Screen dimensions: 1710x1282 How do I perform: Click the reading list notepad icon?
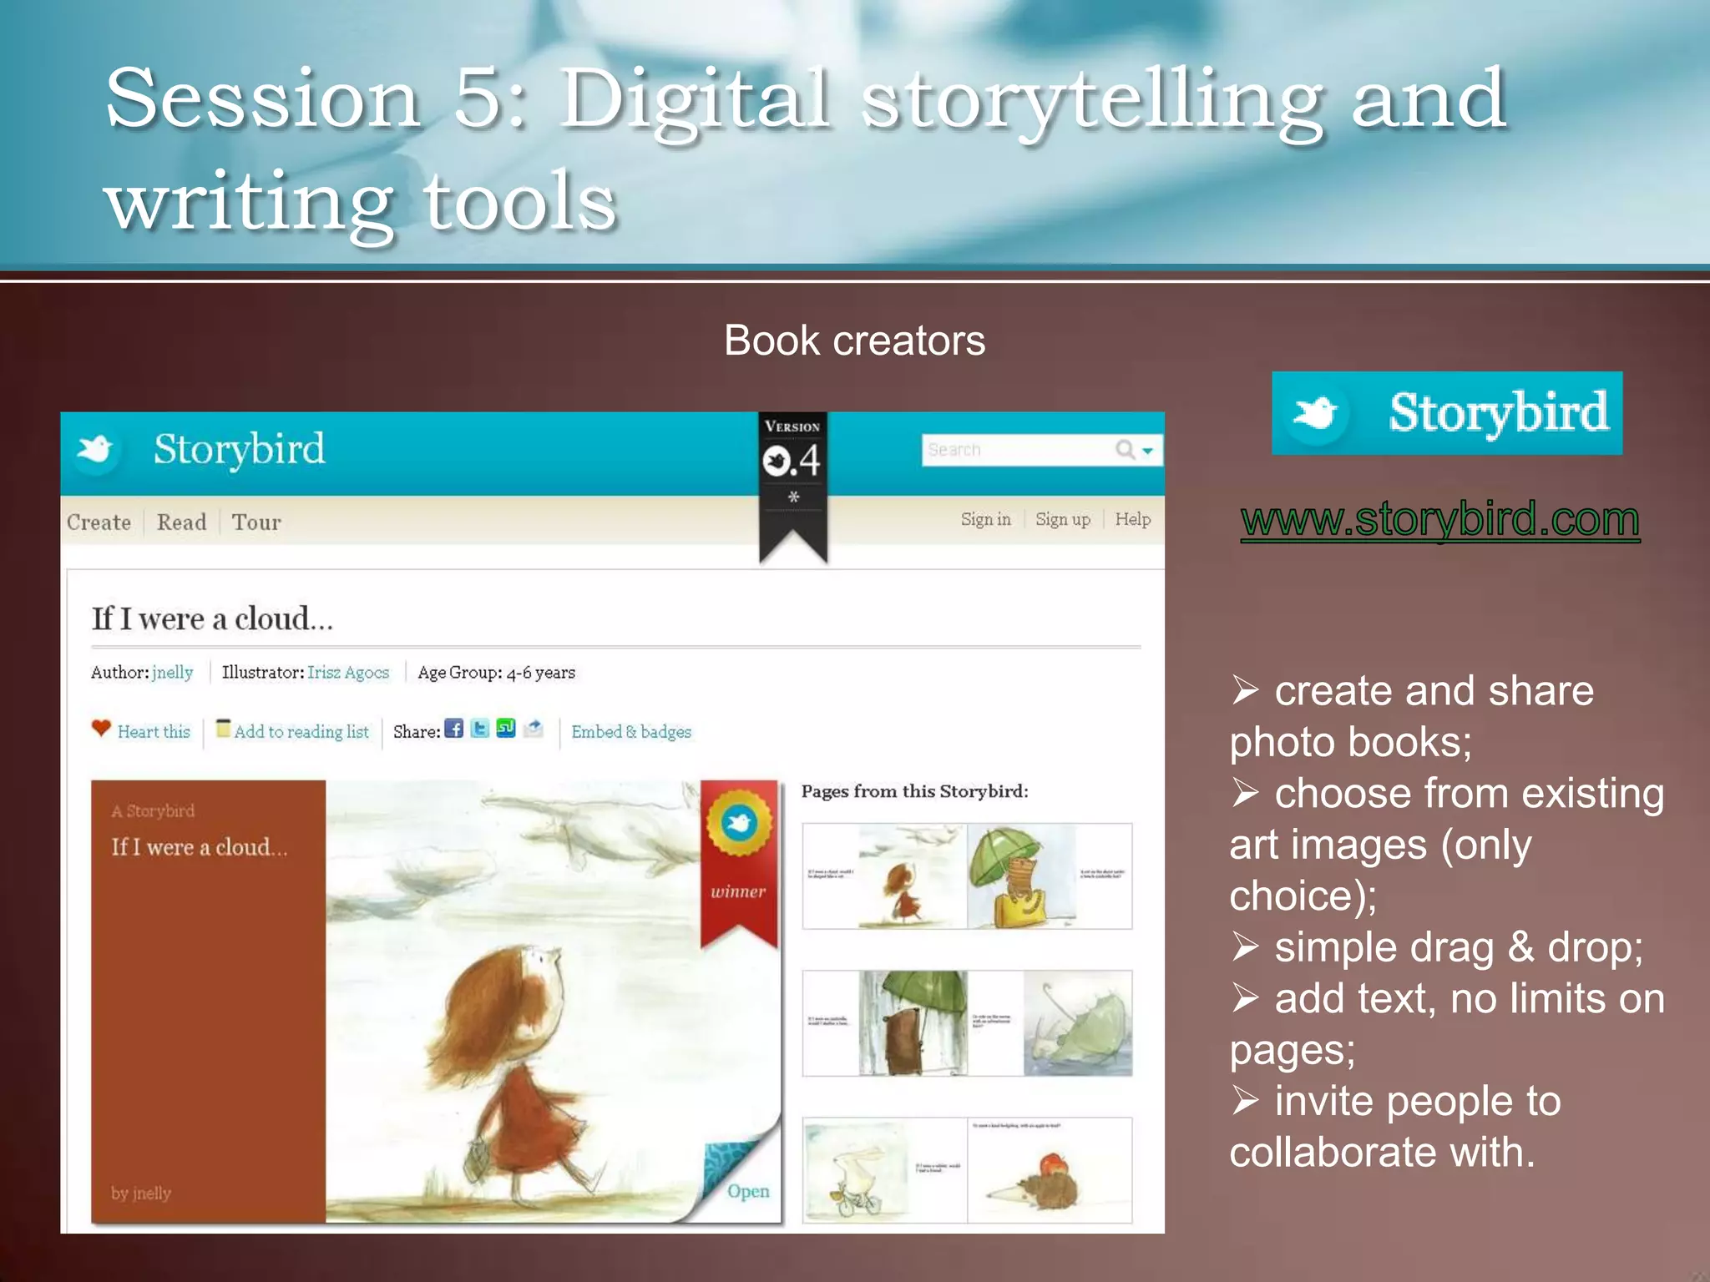point(223,729)
